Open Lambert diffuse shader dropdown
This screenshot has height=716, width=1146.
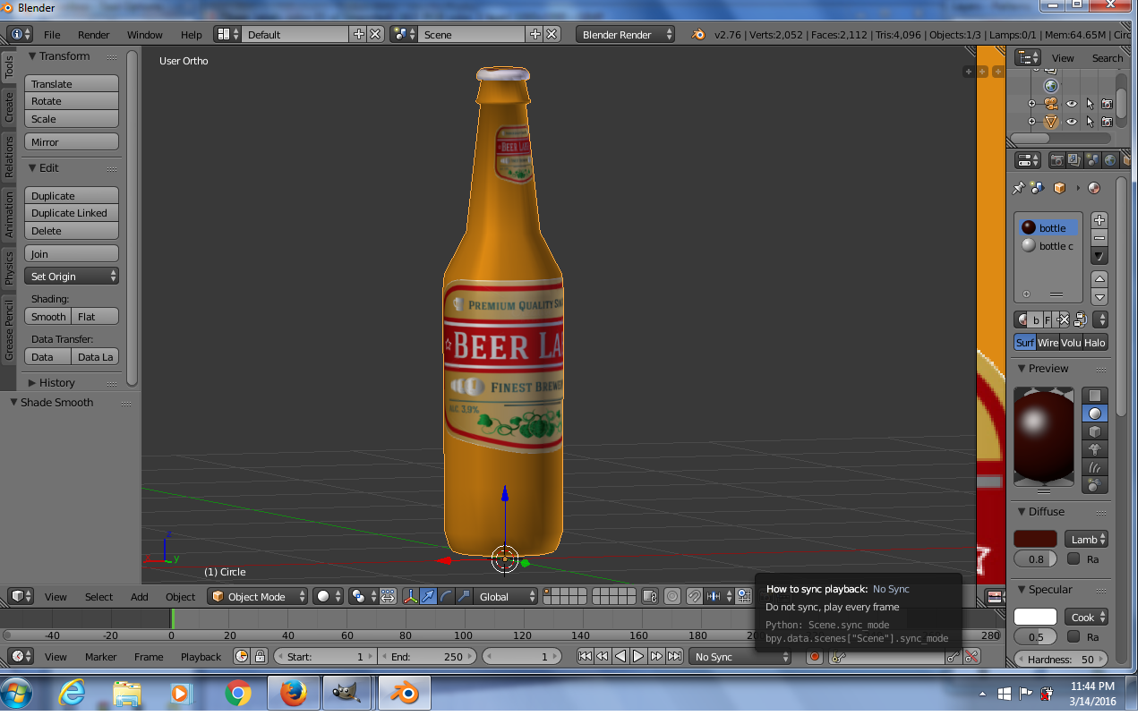(x=1086, y=539)
